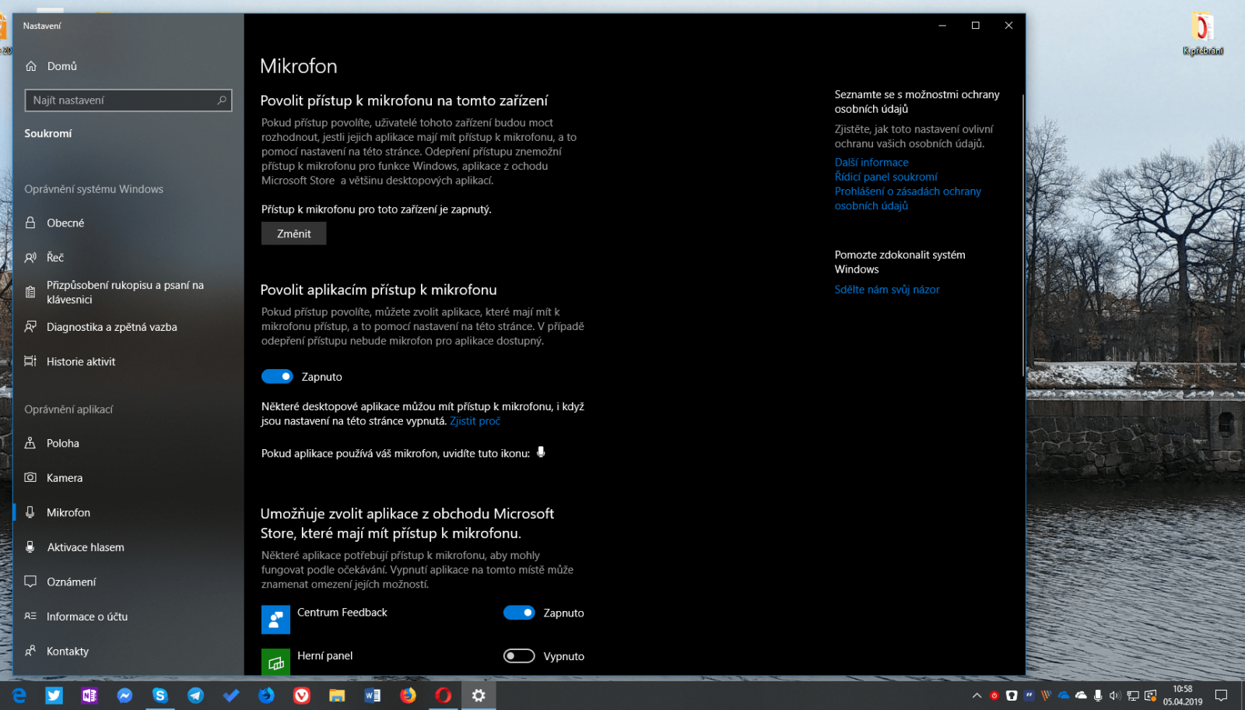Expand hidden system tray icons

point(977,695)
